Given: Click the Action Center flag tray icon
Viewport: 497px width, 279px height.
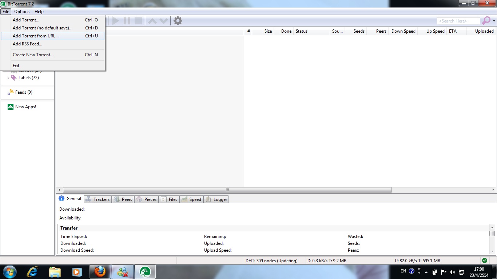Looking at the screenshot, I should (444, 272).
